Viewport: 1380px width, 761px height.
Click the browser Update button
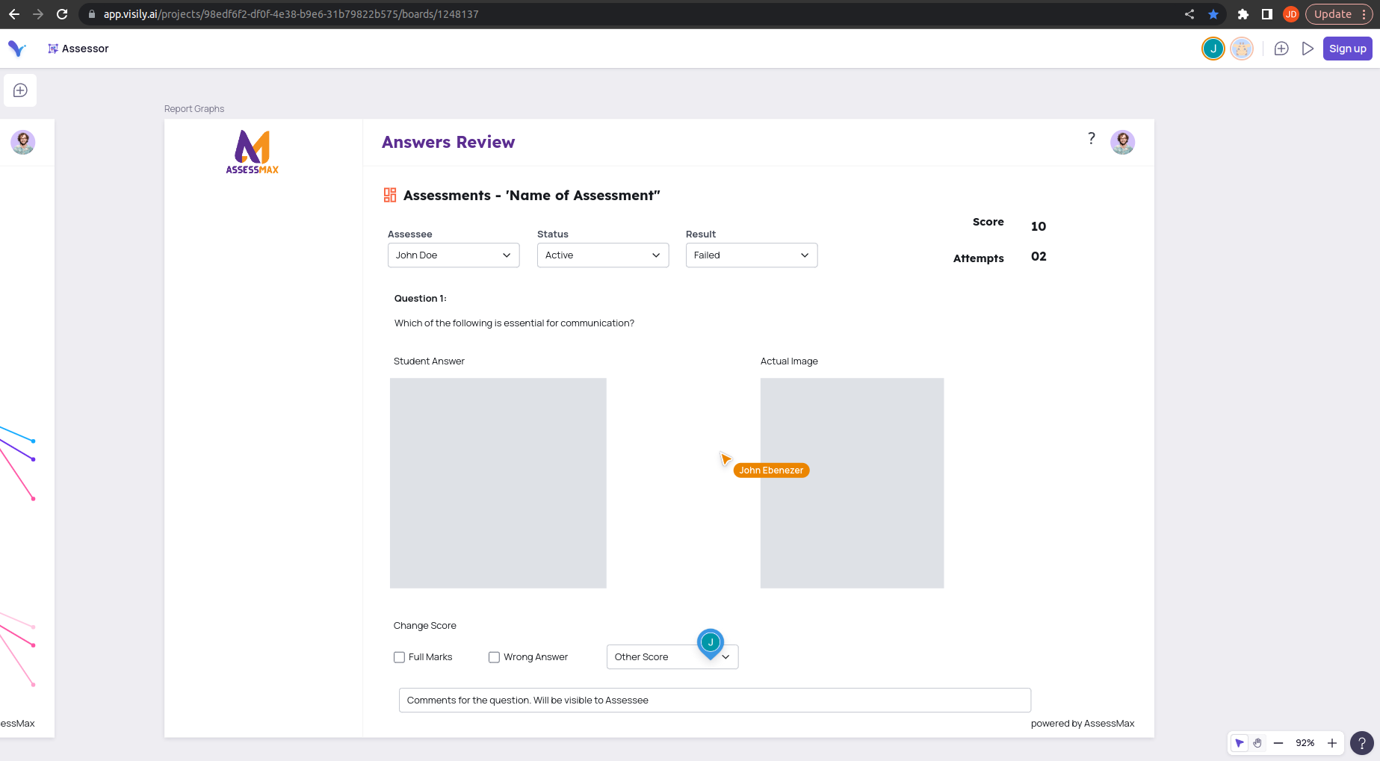coord(1333,14)
